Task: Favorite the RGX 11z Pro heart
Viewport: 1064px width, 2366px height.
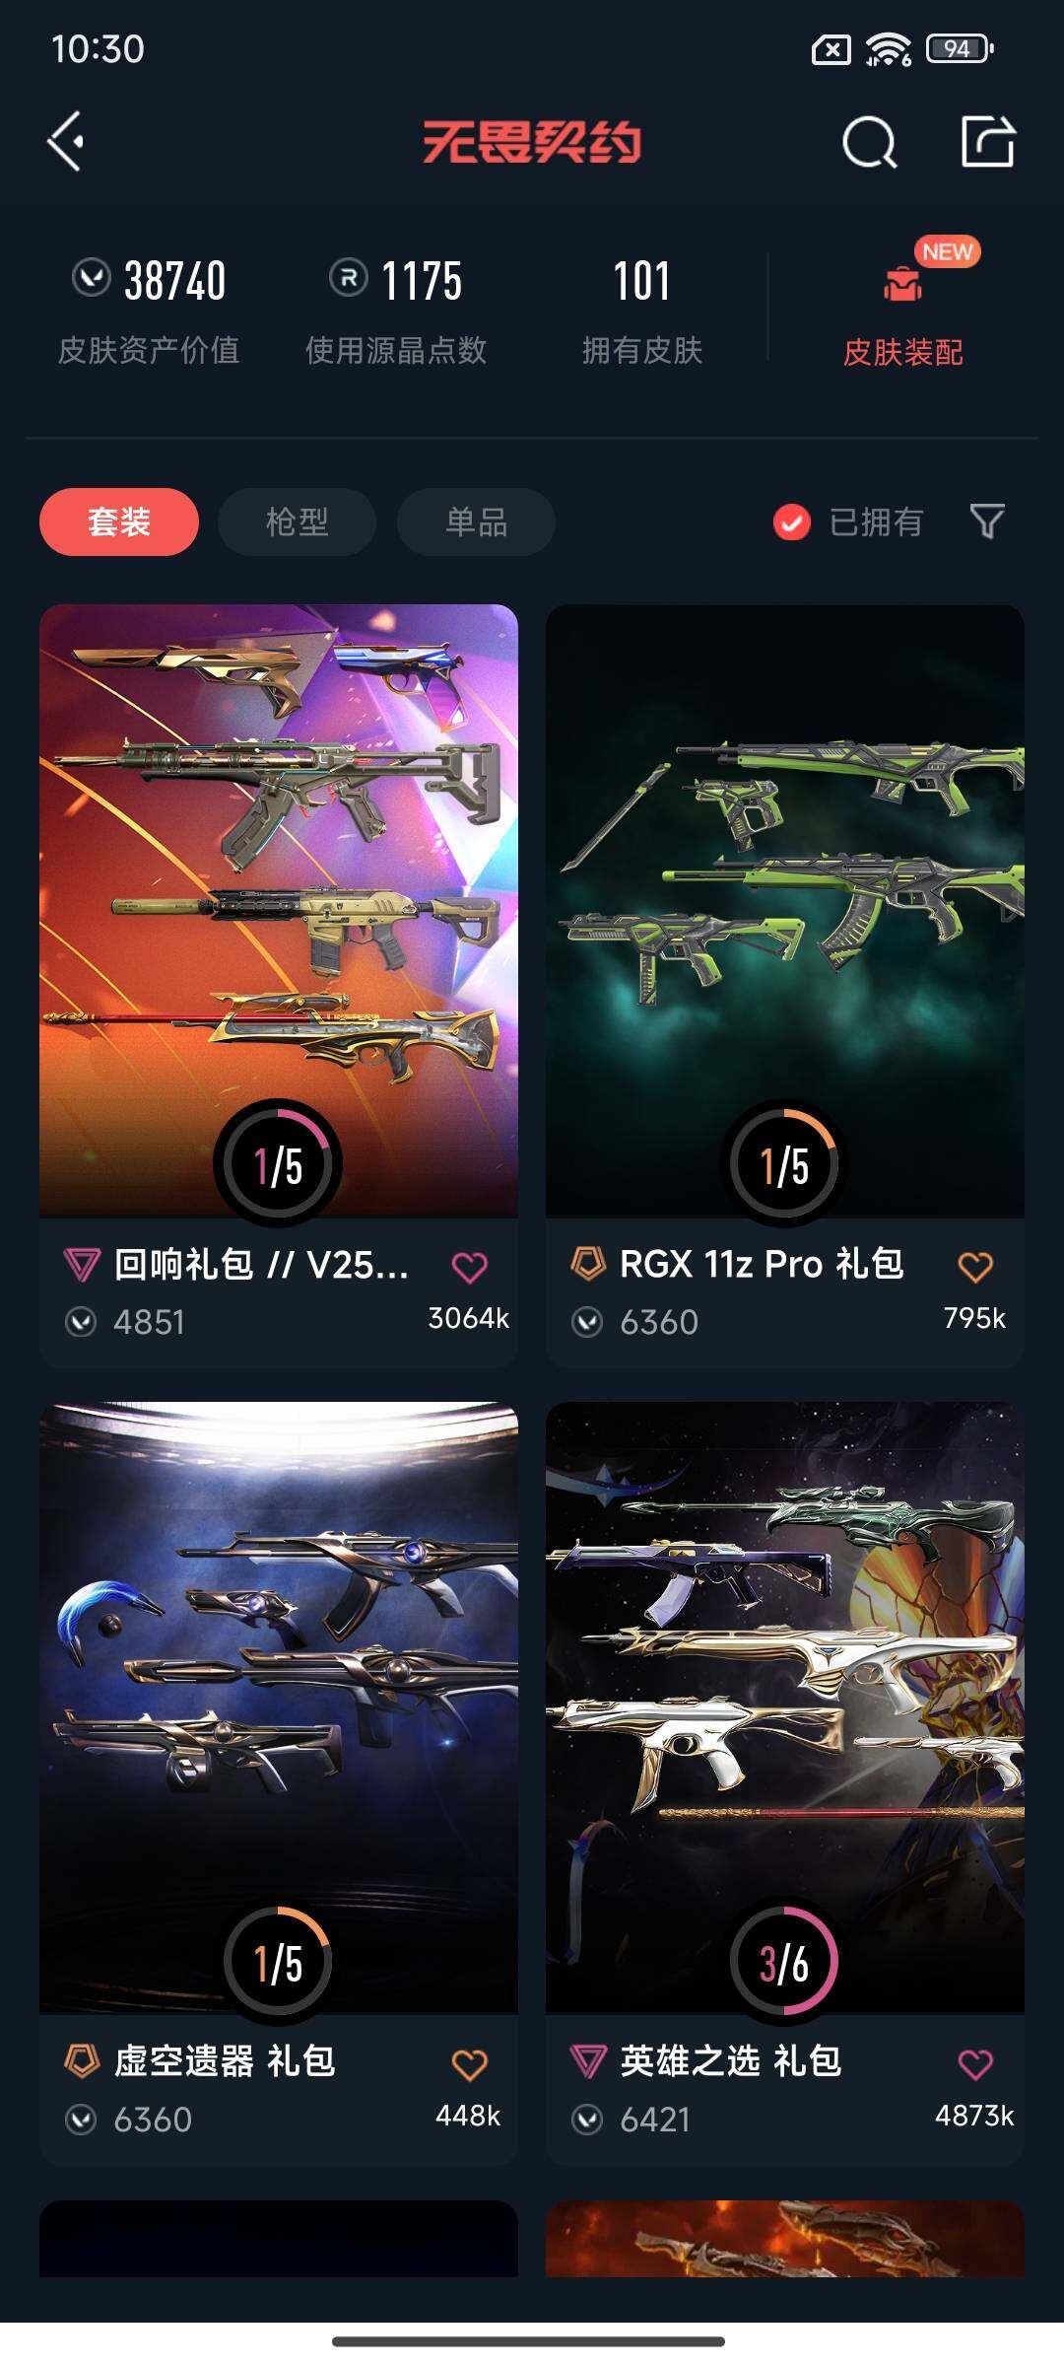Action: [975, 1267]
